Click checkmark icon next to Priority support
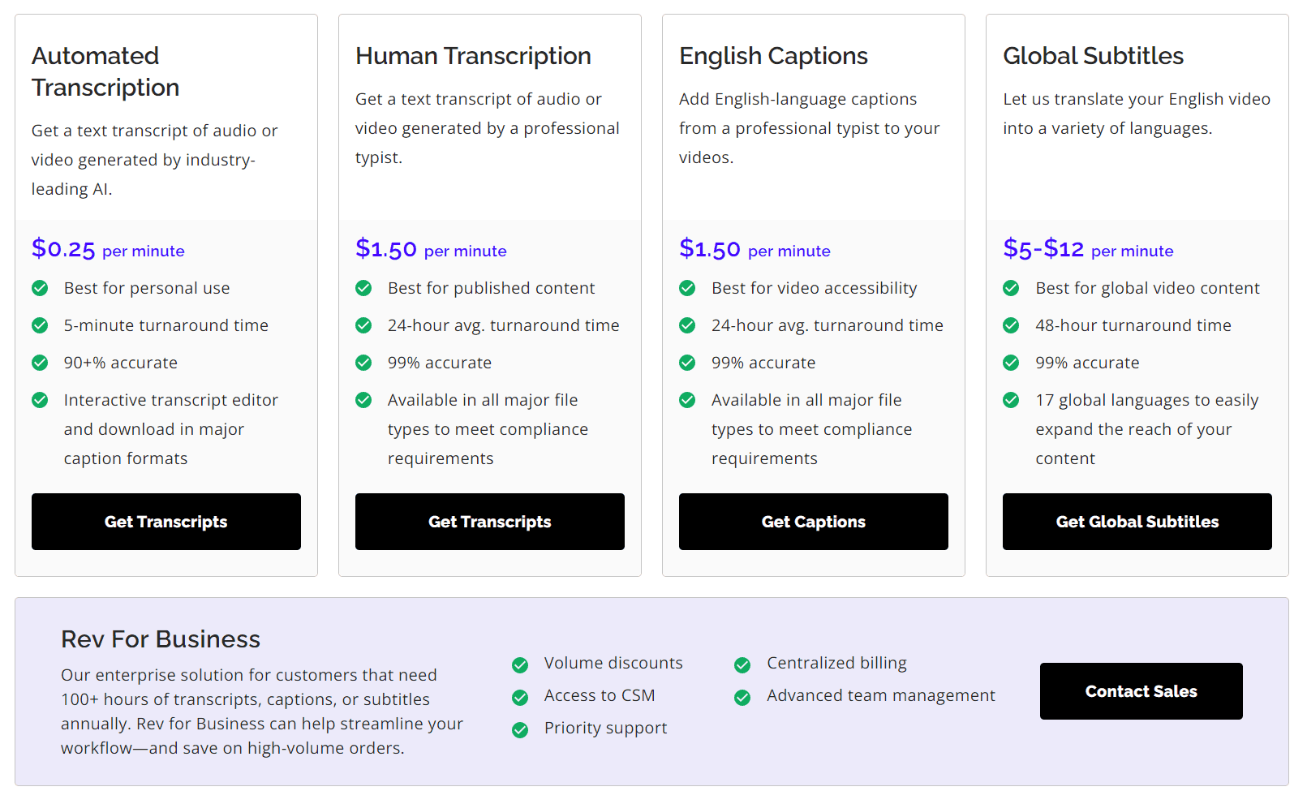 coord(520,730)
